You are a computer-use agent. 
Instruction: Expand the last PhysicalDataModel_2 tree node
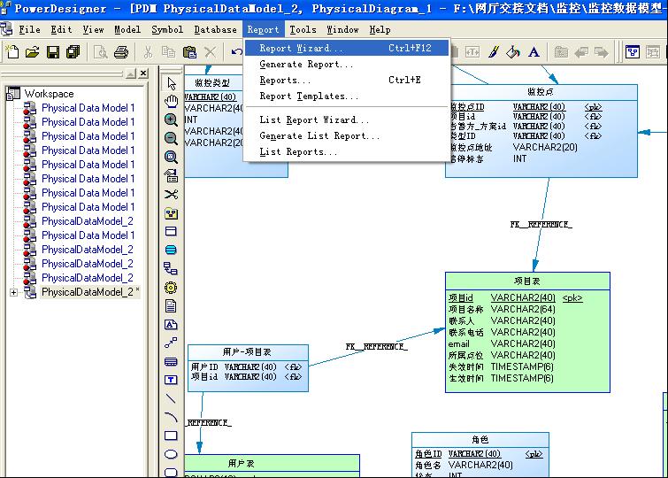tap(13, 292)
